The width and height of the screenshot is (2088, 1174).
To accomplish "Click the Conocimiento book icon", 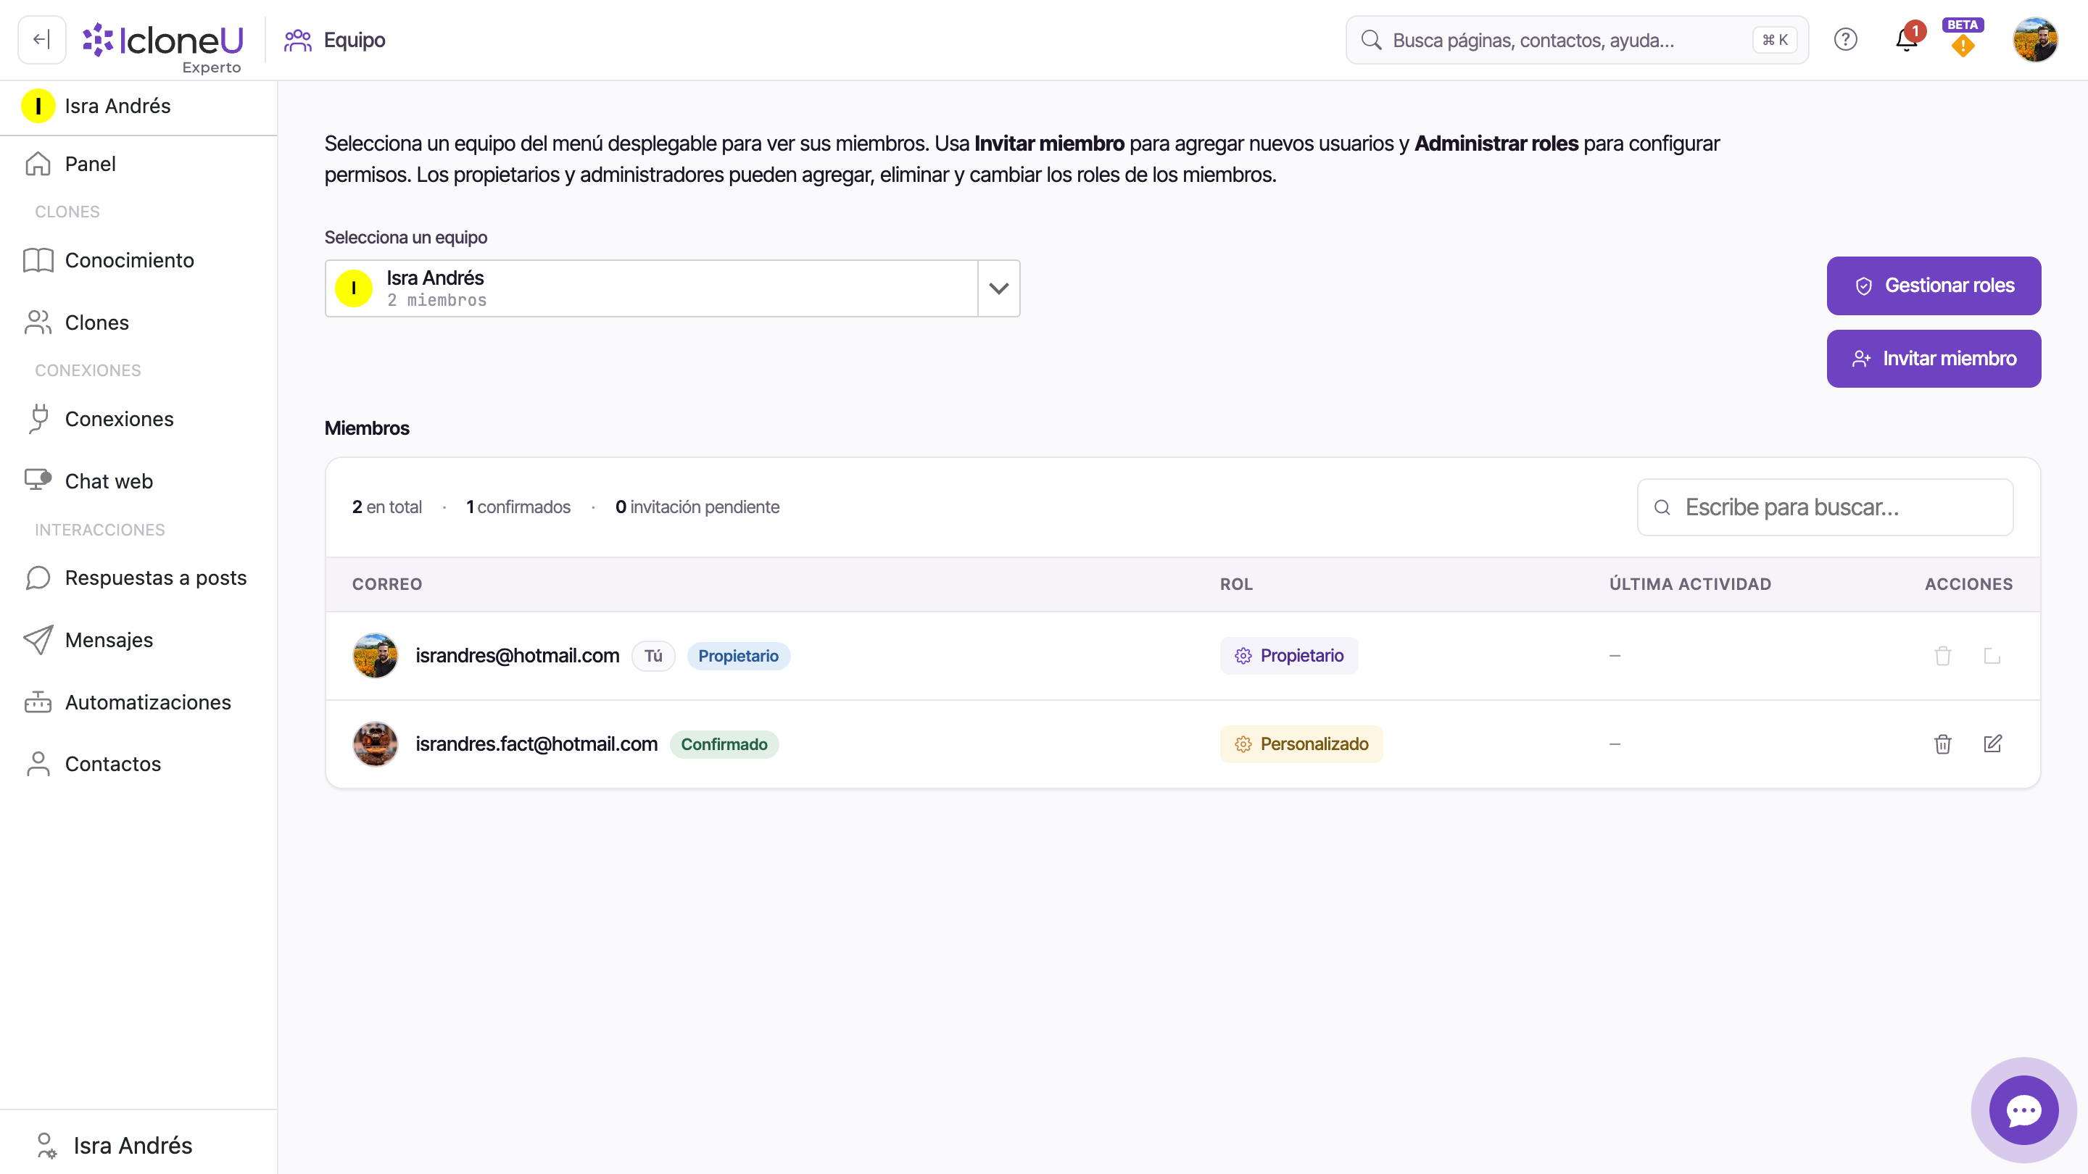I will pos(38,260).
